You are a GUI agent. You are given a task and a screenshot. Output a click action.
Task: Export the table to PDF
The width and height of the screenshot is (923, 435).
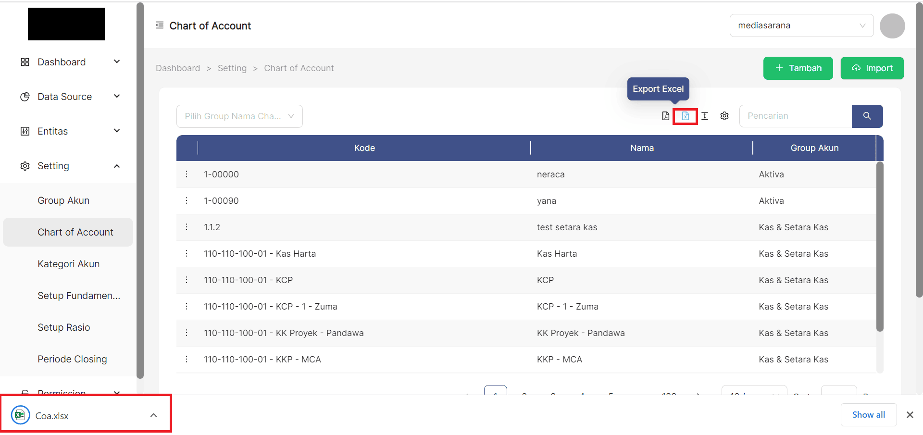(665, 116)
